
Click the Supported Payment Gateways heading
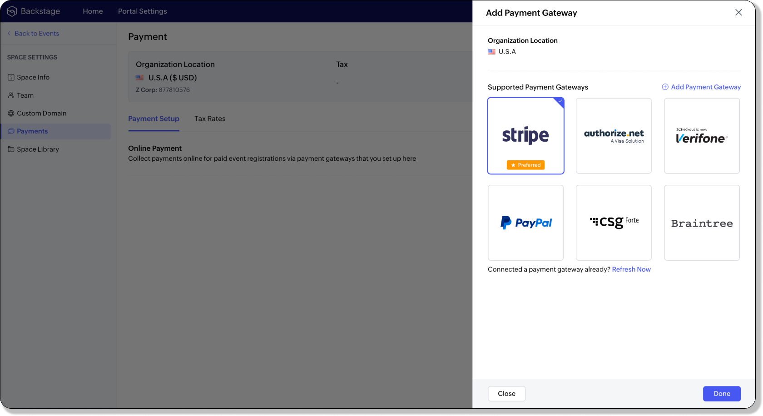(x=538, y=87)
